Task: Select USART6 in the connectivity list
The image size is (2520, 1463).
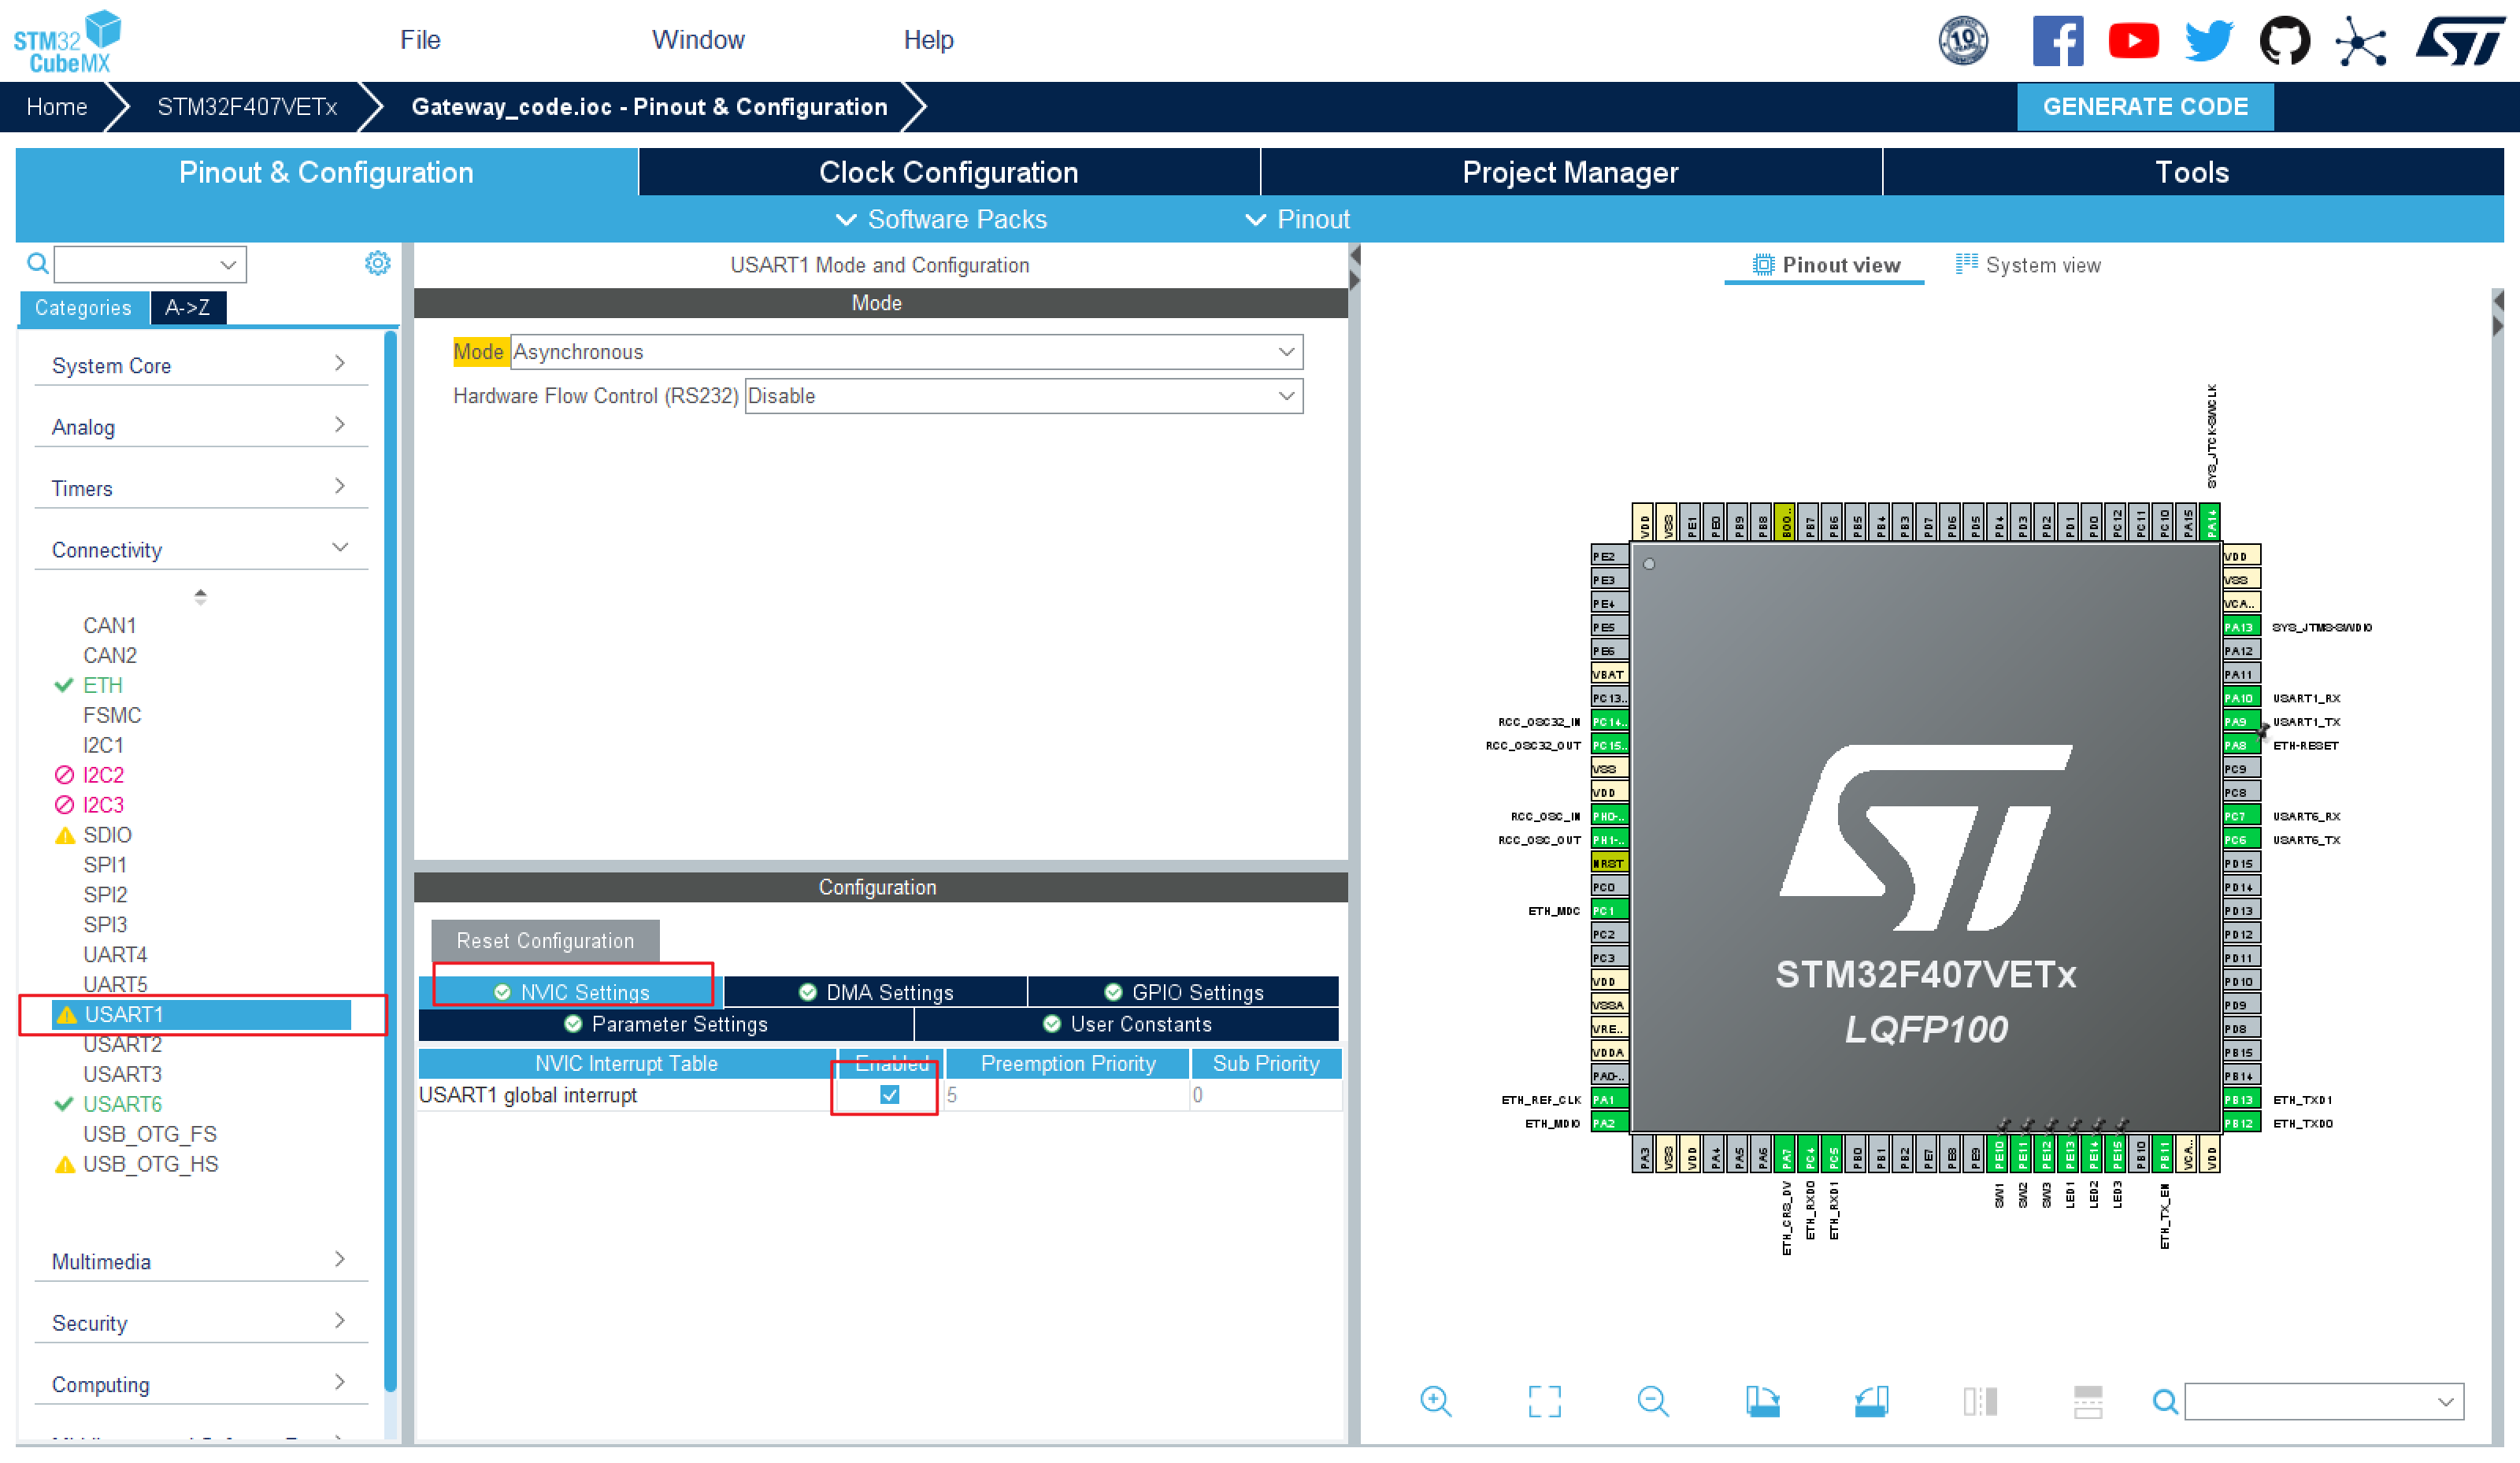Action: 122,1104
